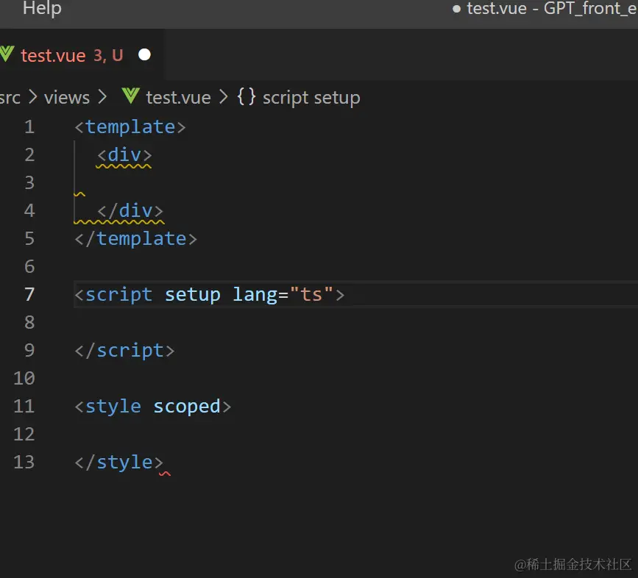Click the unsaved dot on the test.vue tab
638x578 pixels.
click(144, 54)
